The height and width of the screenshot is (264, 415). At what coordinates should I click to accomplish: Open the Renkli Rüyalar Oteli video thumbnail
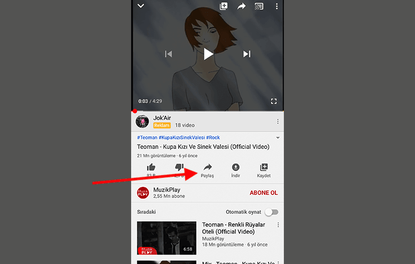point(167,238)
